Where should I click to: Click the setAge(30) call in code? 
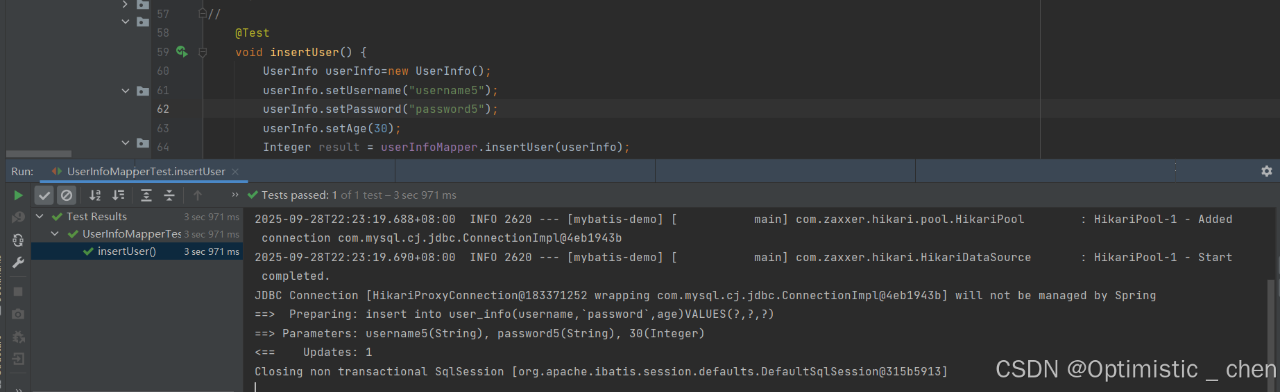359,128
